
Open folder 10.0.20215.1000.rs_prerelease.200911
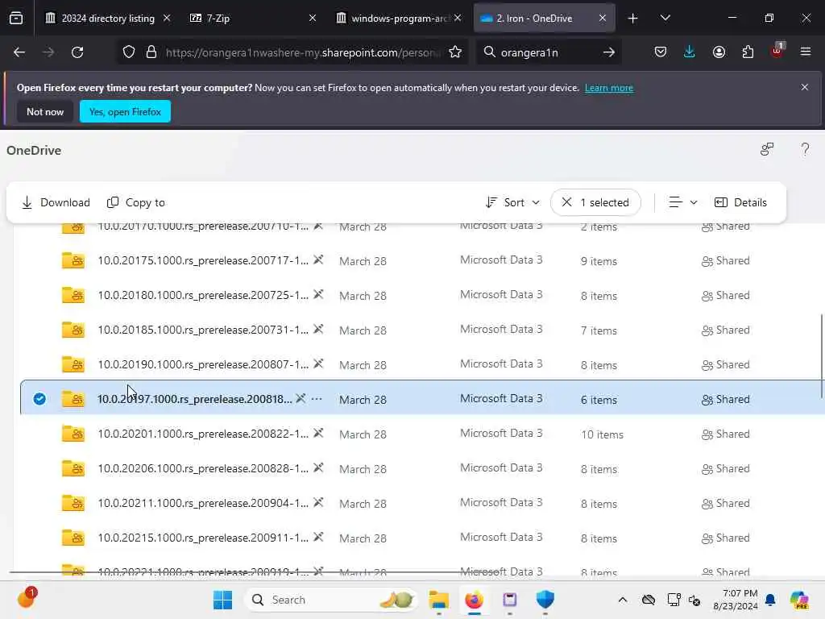pos(203,538)
